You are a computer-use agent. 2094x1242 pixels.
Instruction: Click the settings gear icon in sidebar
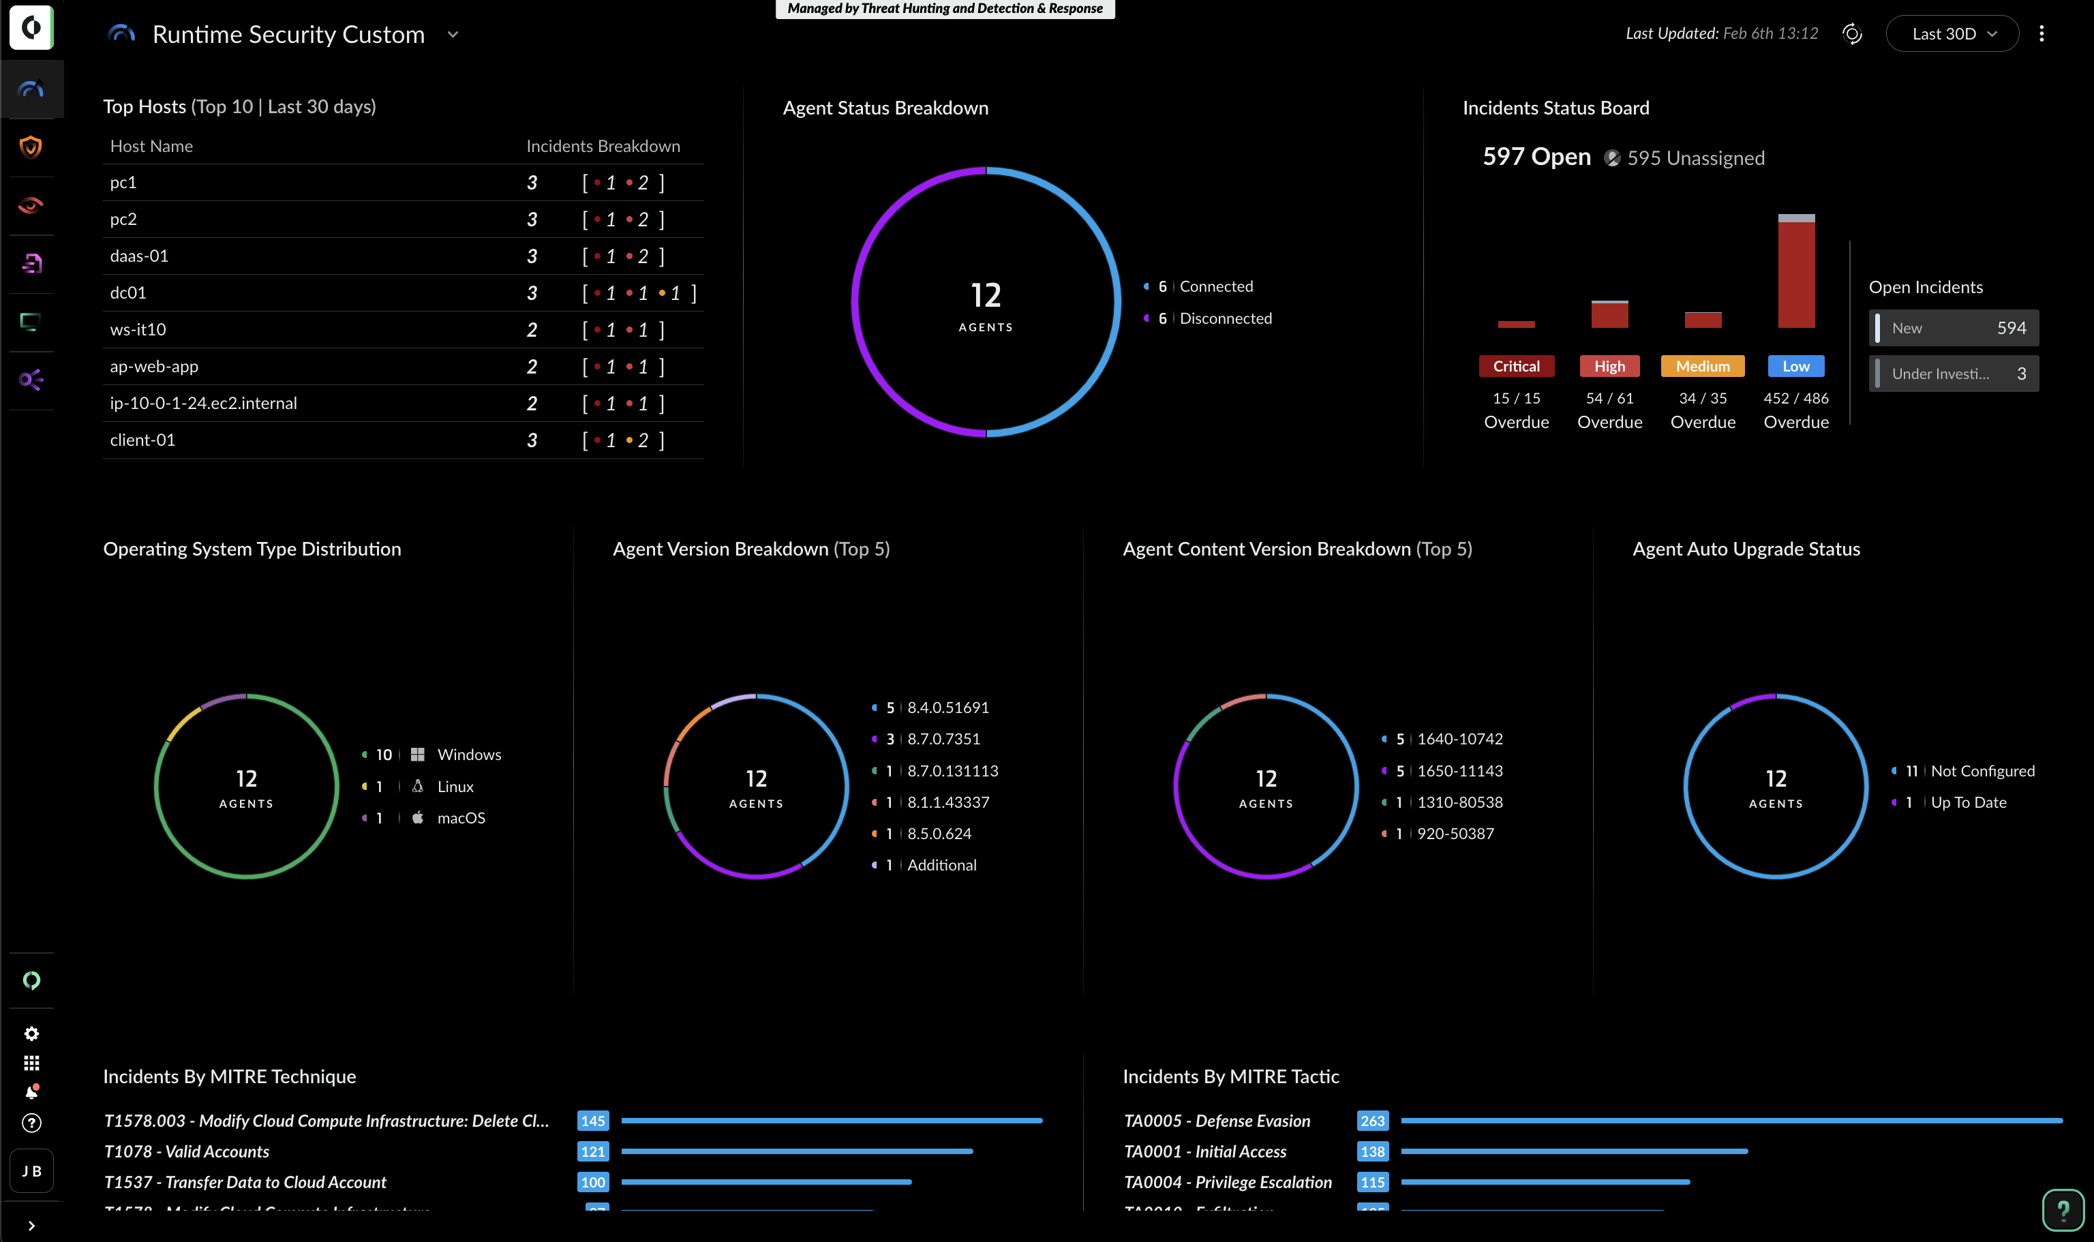33,1033
